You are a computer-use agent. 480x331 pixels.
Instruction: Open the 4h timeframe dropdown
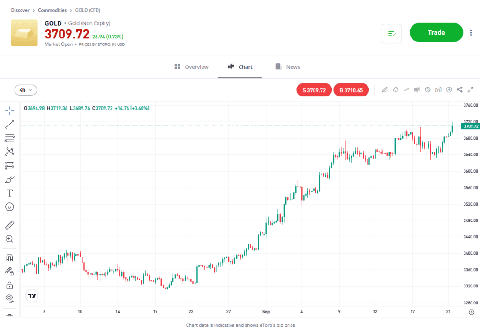click(x=26, y=90)
